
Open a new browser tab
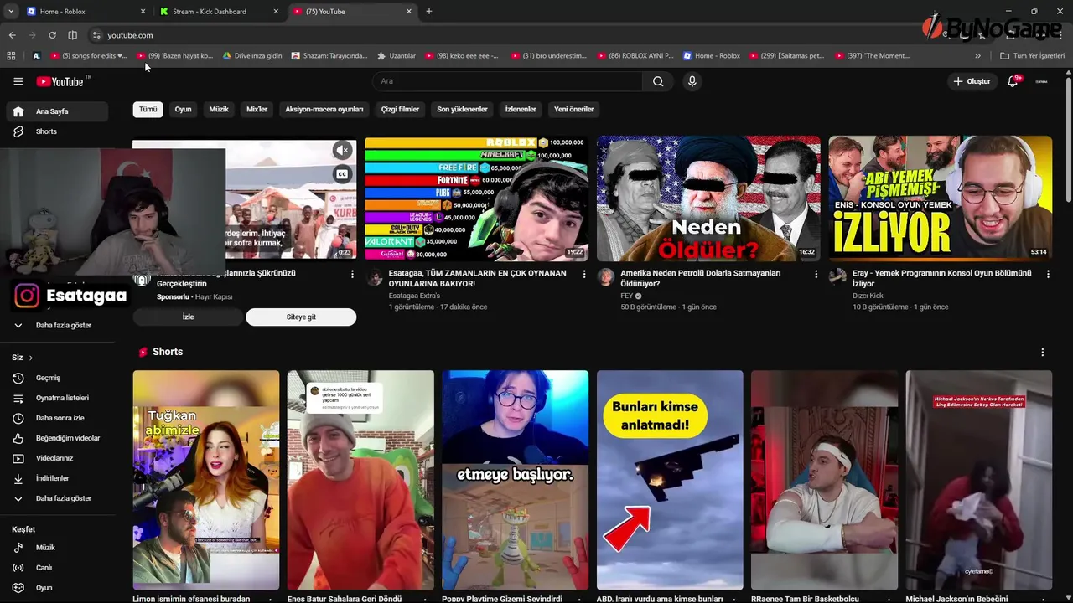click(429, 12)
